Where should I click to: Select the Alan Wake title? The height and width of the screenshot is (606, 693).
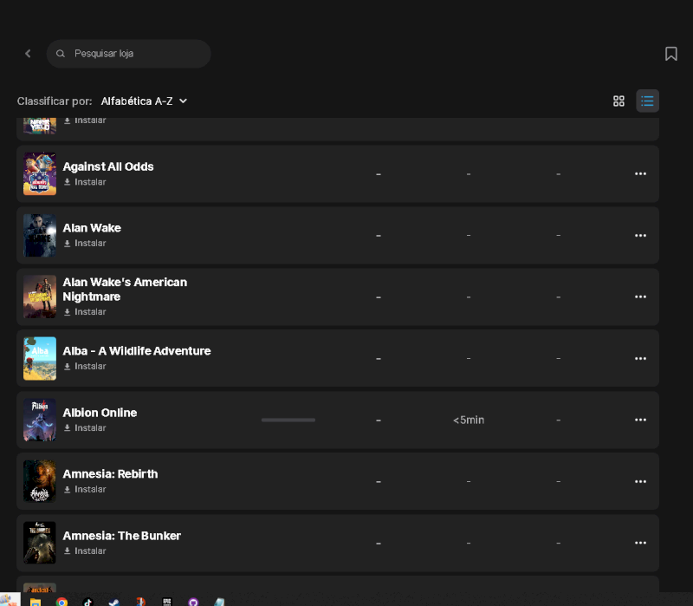point(92,228)
